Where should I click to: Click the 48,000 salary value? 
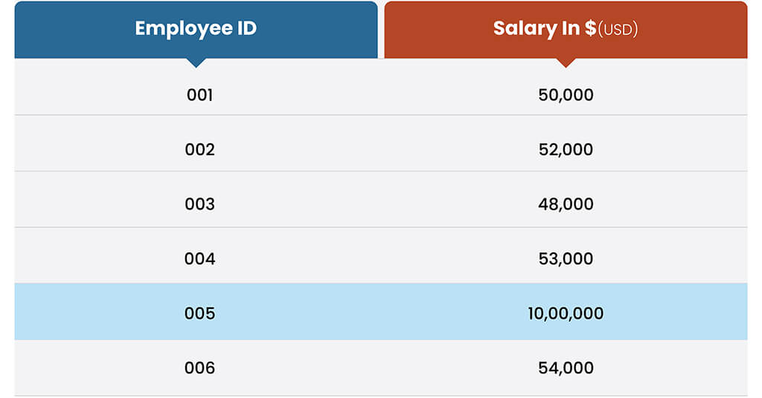tap(566, 204)
